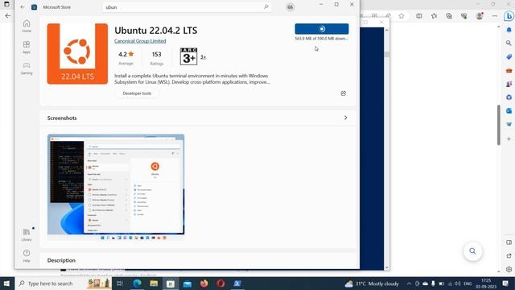Open the 3+ age rating link

coord(203,57)
